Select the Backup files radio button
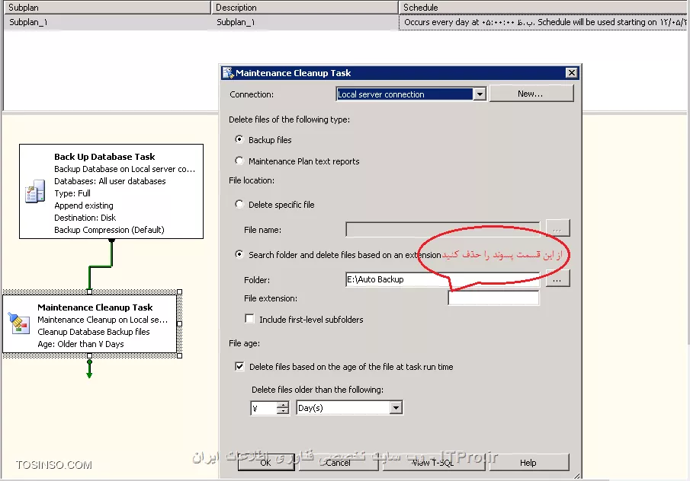 coord(239,140)
